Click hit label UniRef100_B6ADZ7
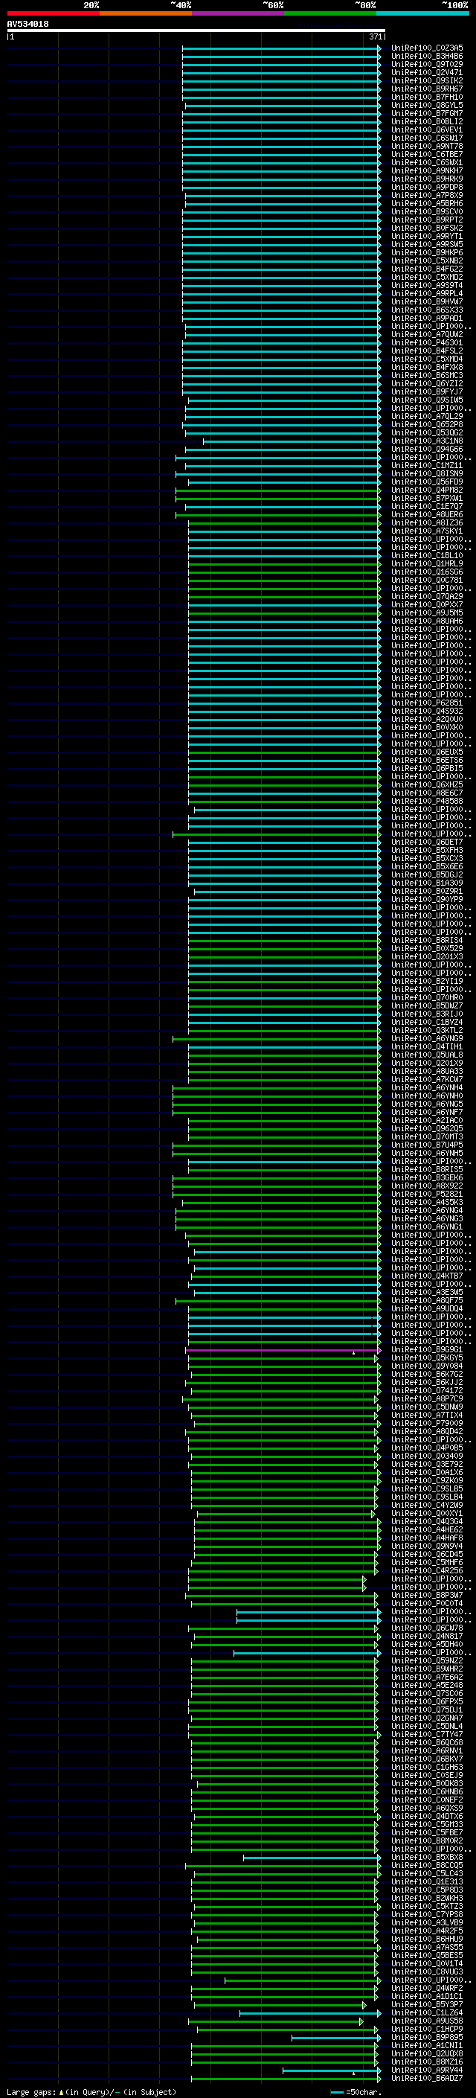 point(427,2079)
